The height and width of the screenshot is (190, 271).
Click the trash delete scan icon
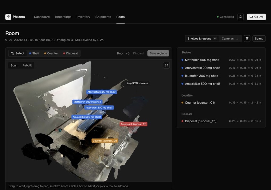coord(247,39)
